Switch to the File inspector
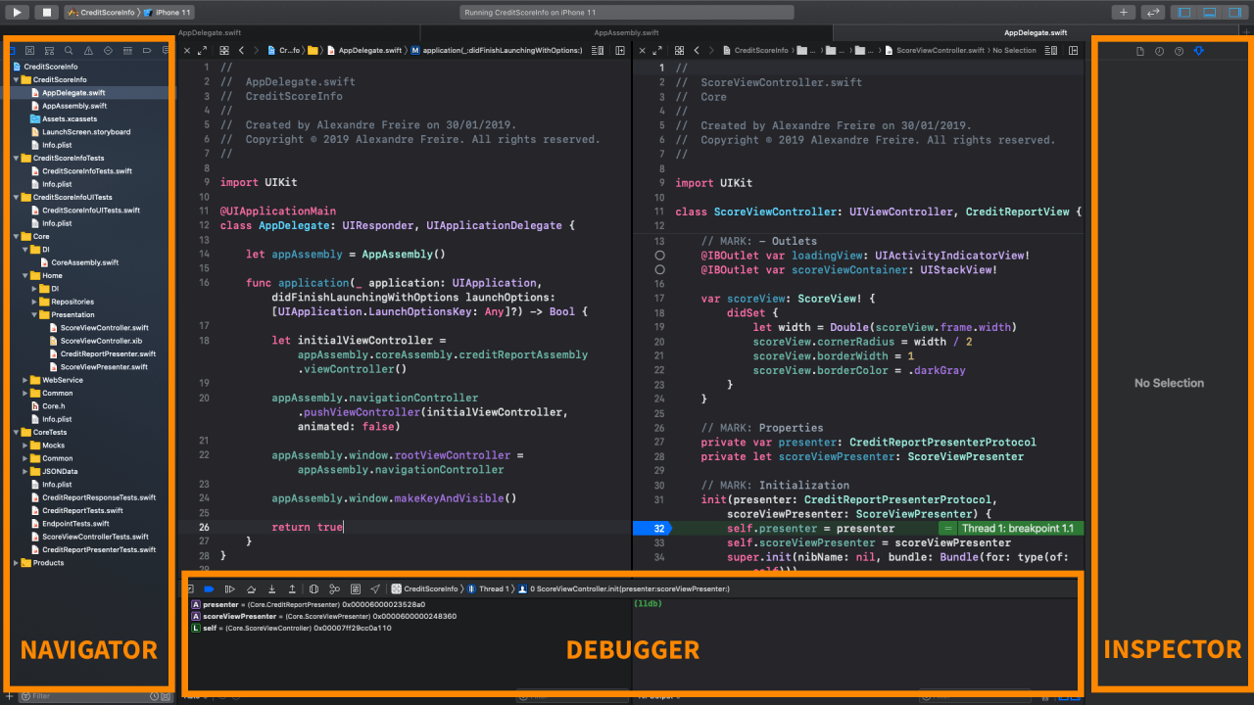This screenshot has width=1254, height=705. pyautogui.click(x=1140, y=50)
